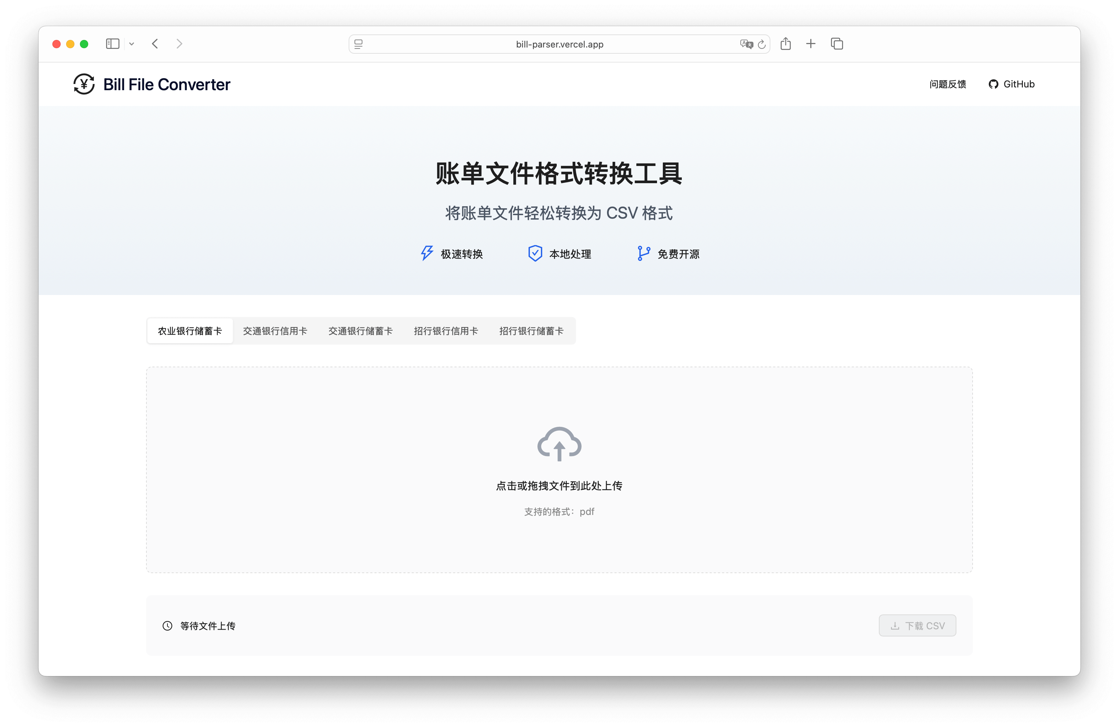Click the 下载 CSV button
1119x727 pixels.
pos(917,625)
